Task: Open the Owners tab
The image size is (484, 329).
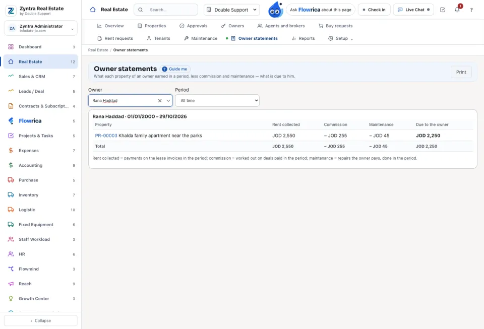Action: point(233,26)
